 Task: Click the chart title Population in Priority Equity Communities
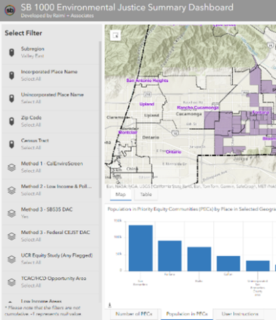click(192, 209)
